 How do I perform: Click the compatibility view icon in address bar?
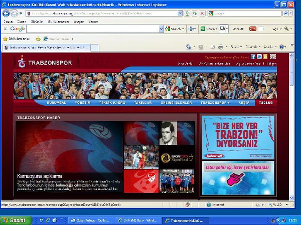coord(187,13)
